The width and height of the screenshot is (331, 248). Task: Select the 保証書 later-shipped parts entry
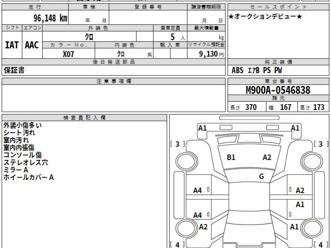[14, 70]
